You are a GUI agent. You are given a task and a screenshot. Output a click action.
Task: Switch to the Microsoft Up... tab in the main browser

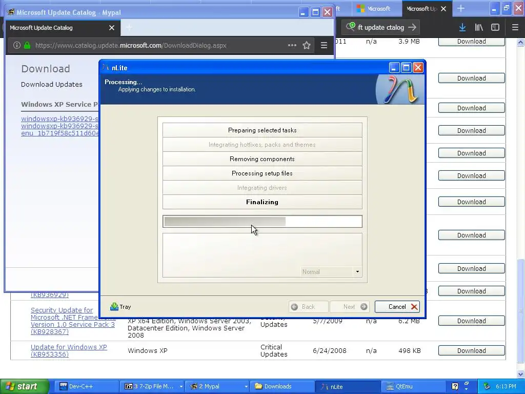tap(422, 9)
